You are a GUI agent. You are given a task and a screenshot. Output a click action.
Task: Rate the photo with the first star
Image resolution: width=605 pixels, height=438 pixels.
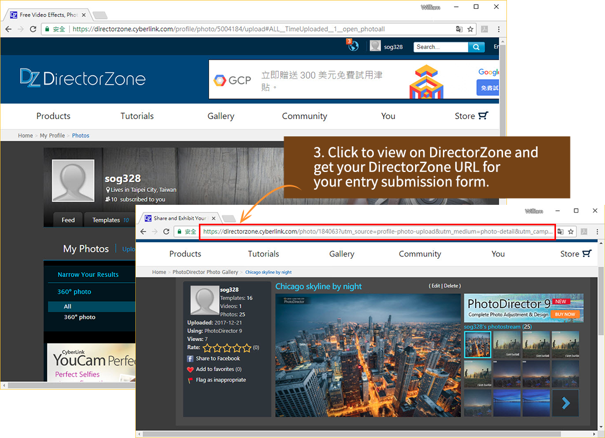click(207, 348)
